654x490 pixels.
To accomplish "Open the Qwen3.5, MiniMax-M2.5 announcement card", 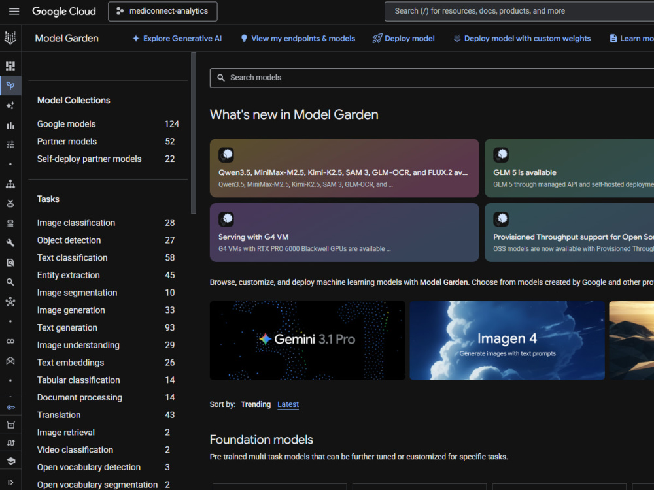I will point(344,168).
